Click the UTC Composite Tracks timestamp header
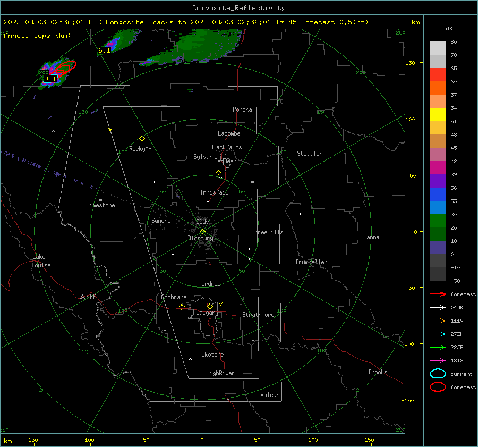The height and width of the screenshot is (447, 478). [186, 22]
